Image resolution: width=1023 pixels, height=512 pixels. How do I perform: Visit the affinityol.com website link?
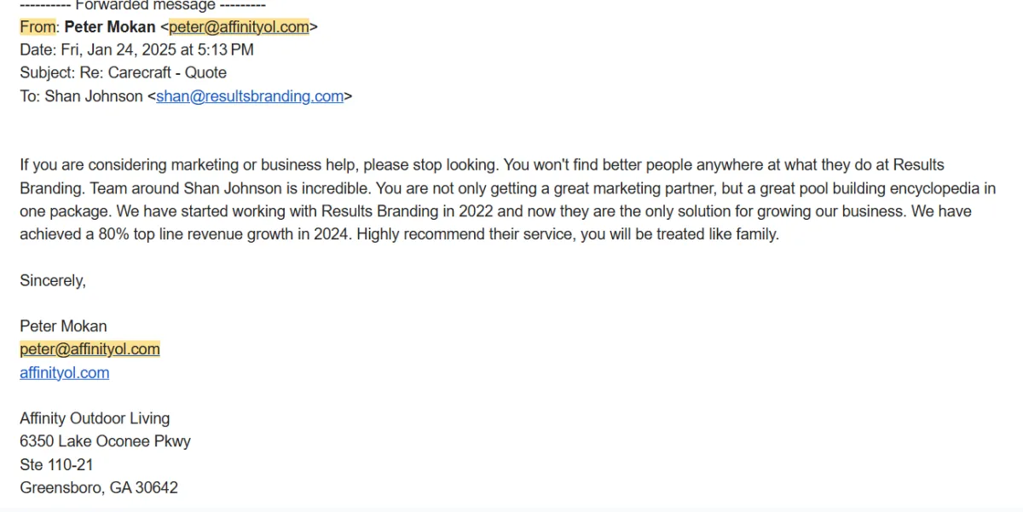[x=65, y=372]
